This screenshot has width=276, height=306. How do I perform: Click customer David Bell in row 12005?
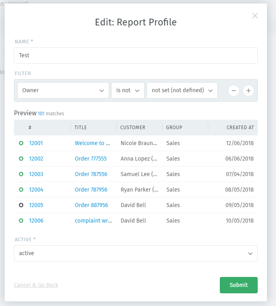133,205
